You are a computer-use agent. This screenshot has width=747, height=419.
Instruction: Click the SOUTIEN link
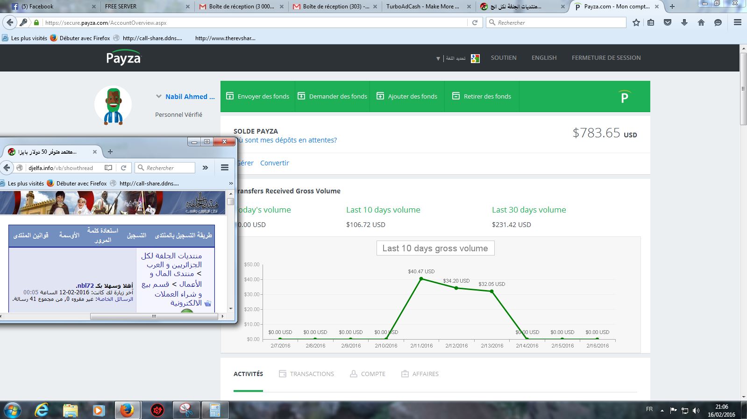click(x=504, y=58)
